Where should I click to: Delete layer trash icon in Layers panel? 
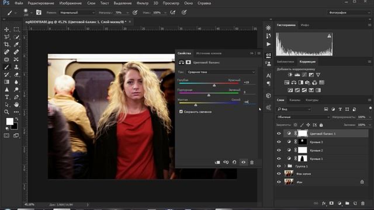click(x=362, y=204)
